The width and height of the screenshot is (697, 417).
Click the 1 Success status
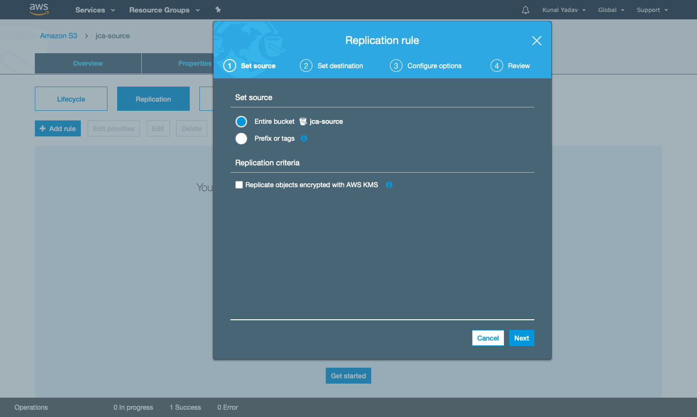185,407
